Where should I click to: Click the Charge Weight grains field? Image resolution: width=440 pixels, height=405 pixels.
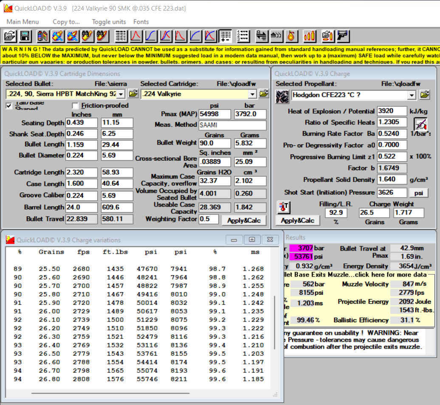(374, 213)
